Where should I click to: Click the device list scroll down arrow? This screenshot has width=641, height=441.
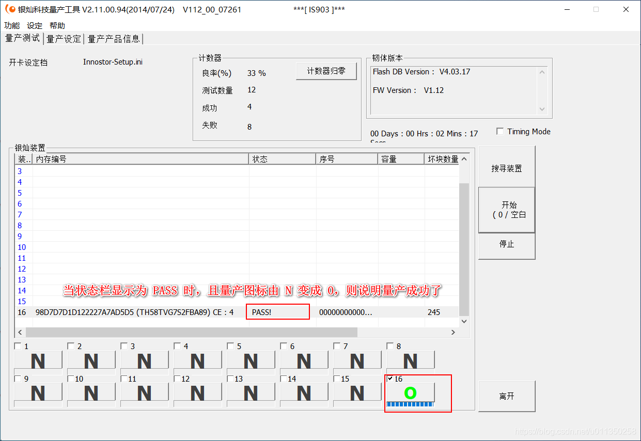click(464, 321)
